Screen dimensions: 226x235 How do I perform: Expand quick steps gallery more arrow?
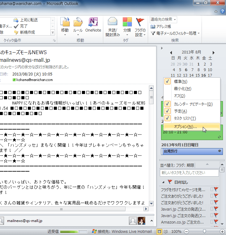coord(53,32)
